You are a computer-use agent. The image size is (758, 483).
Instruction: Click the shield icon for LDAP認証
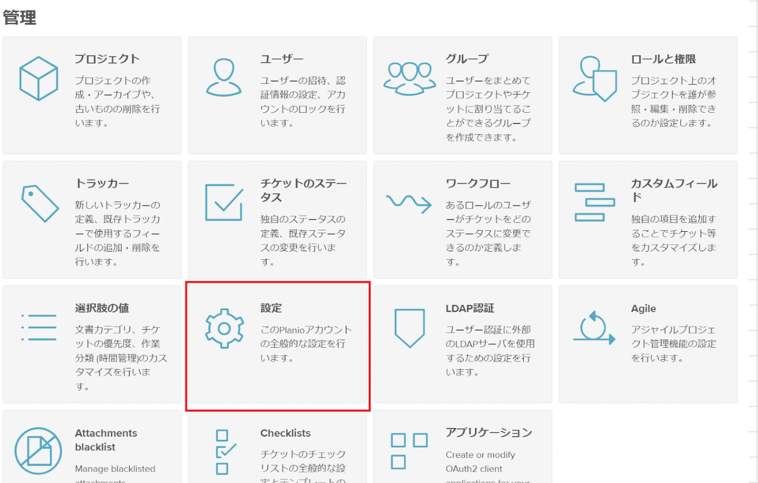point(409,327)
